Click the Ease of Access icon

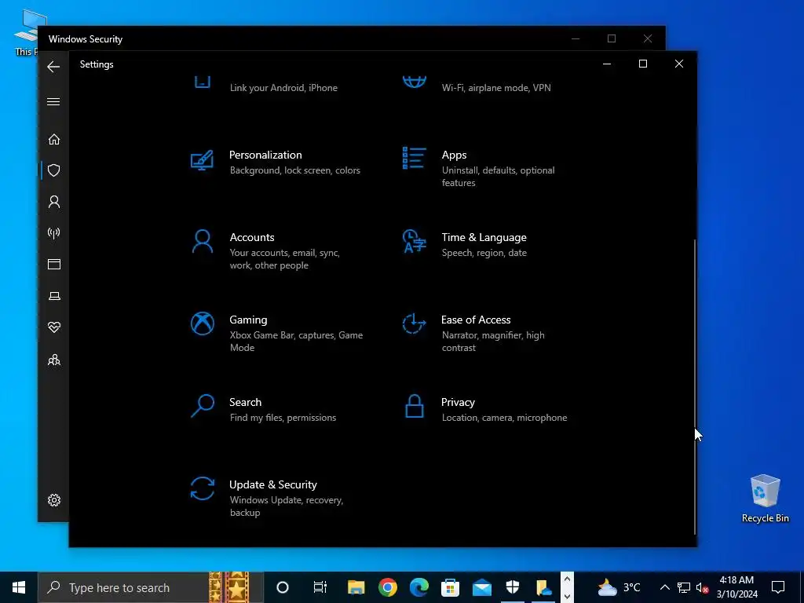tap(414, 323)
